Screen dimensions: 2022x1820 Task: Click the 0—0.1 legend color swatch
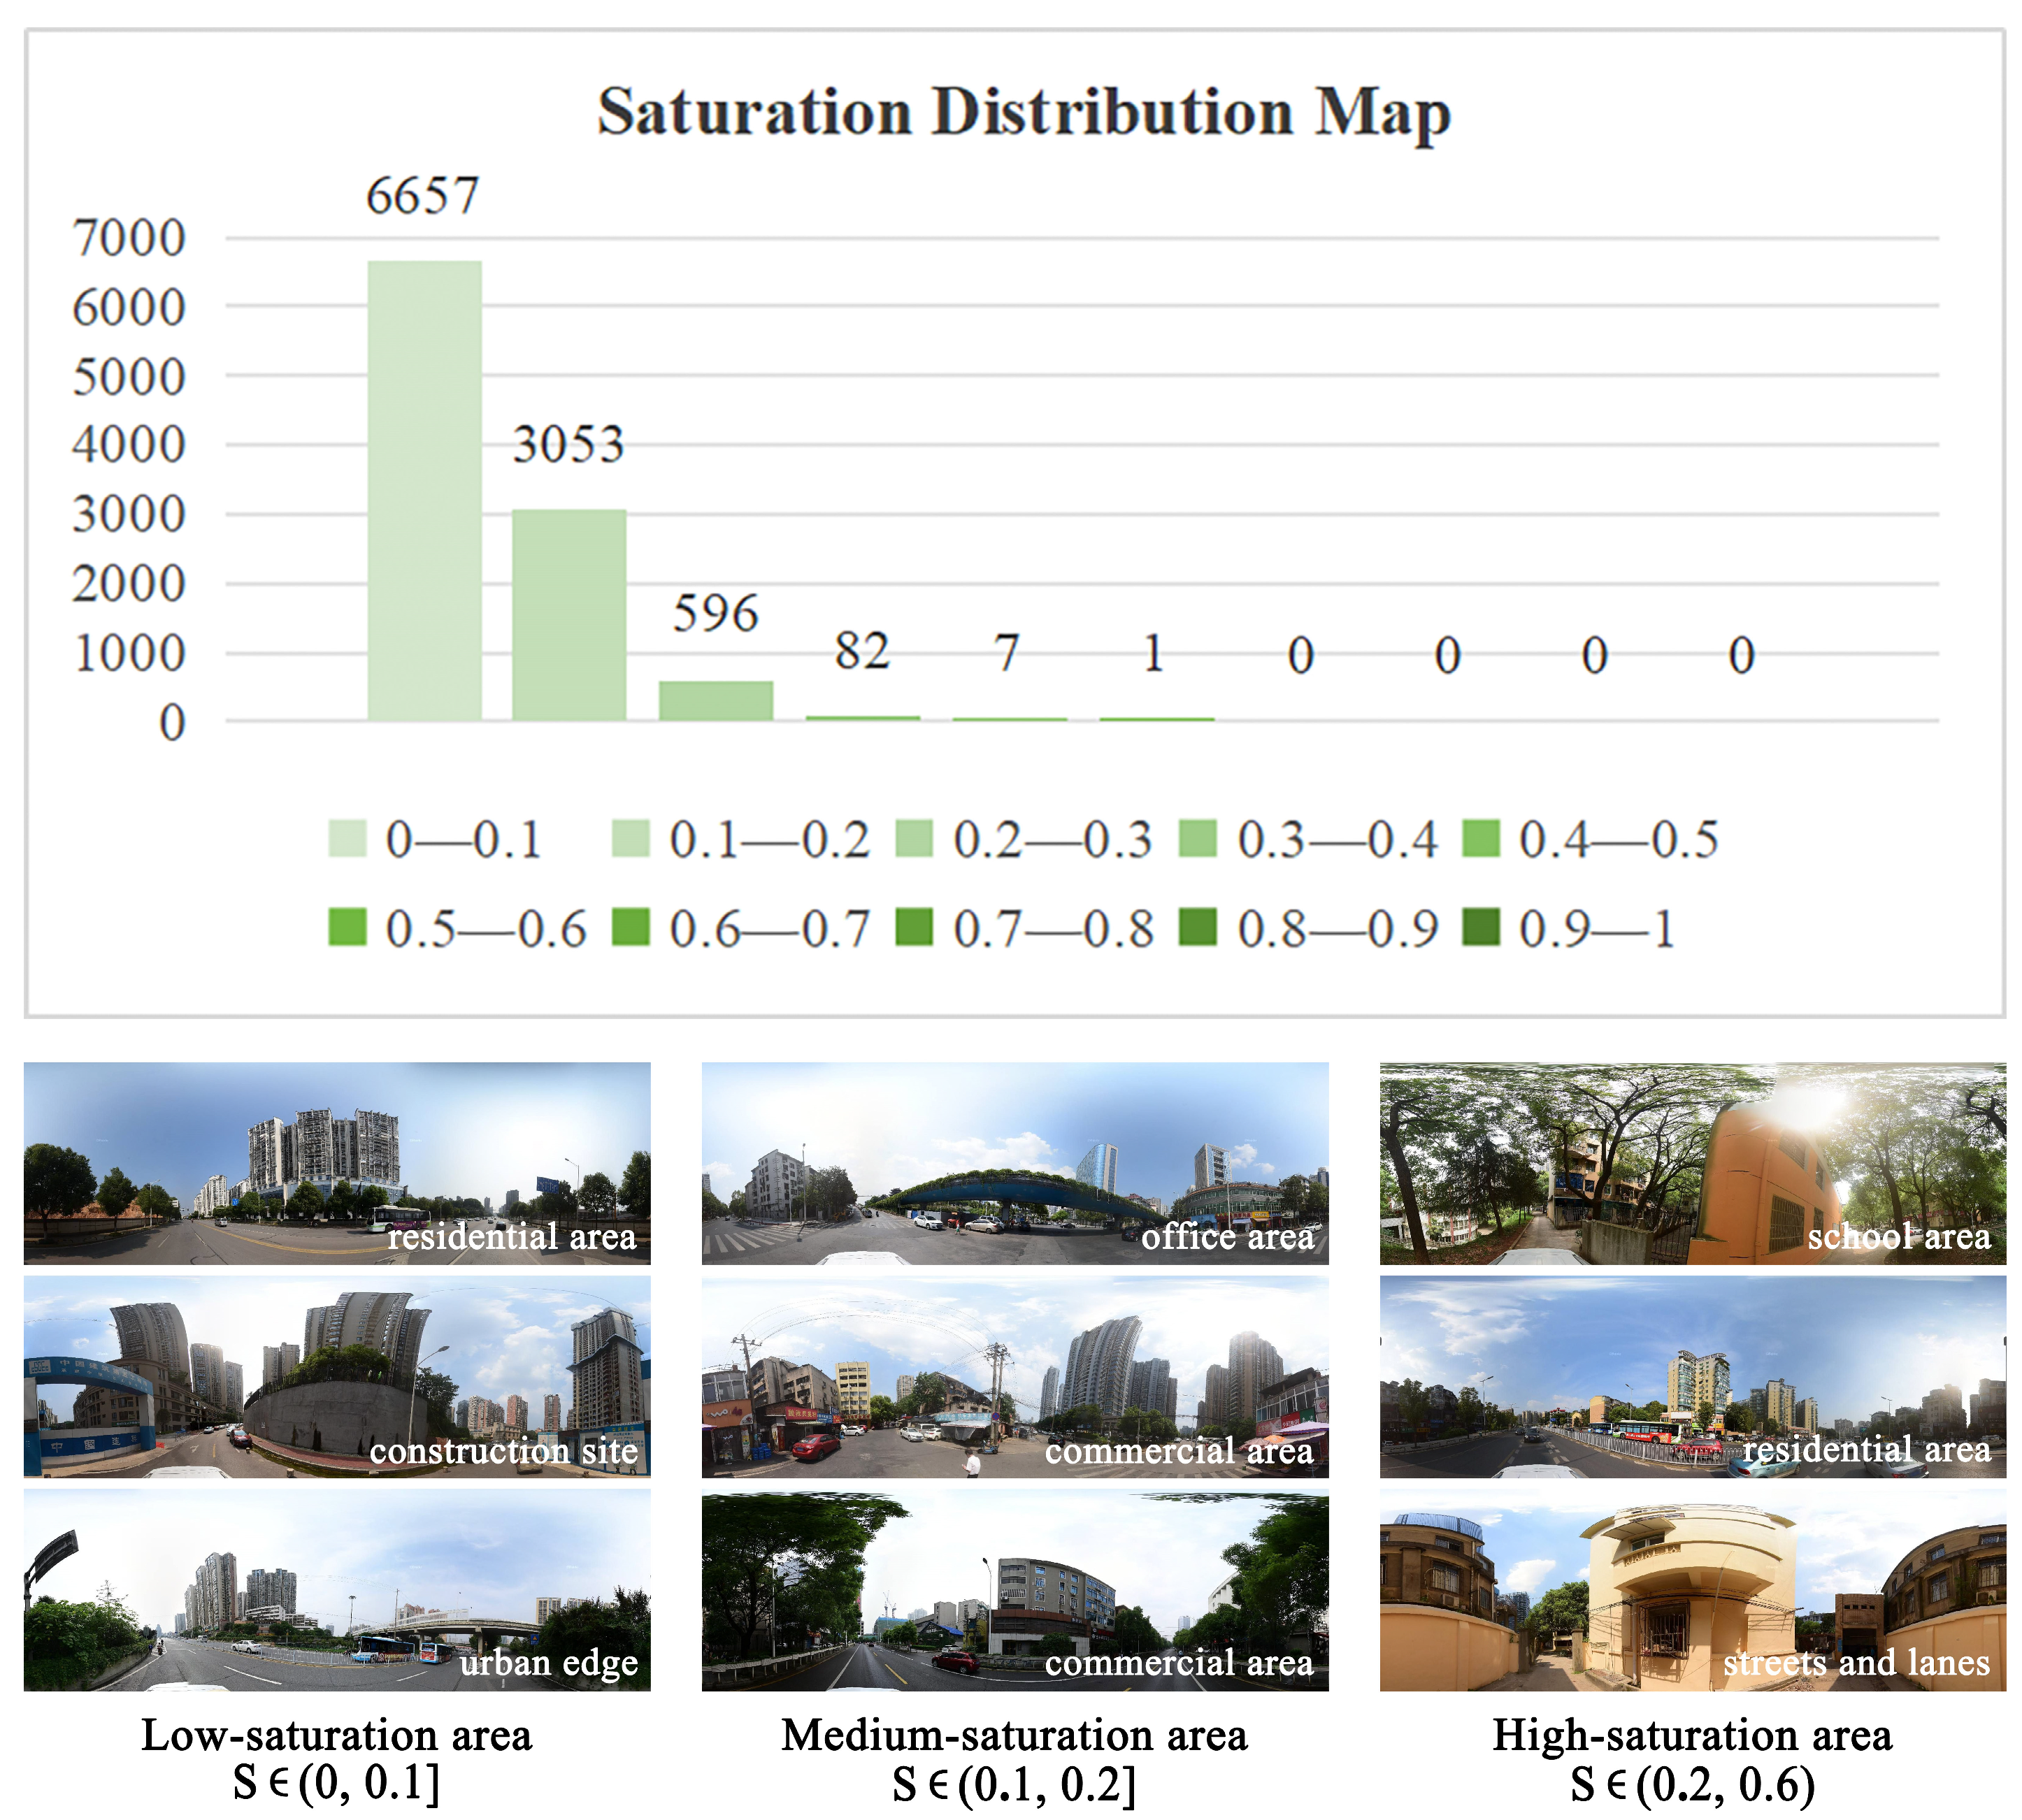[347, 839]
